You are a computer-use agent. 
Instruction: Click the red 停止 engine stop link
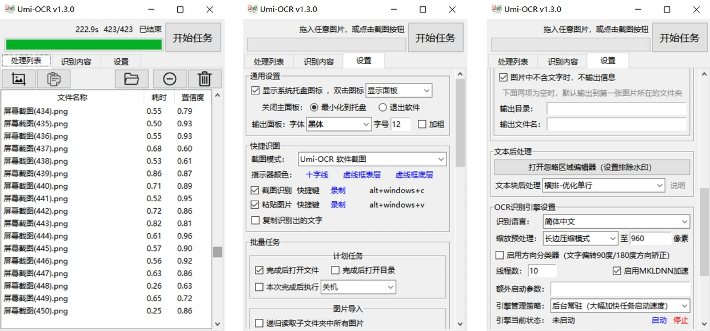click(x=681, y=320)
